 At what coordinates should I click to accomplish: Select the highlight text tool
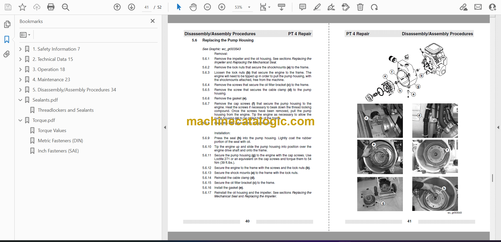pos(317,7)
